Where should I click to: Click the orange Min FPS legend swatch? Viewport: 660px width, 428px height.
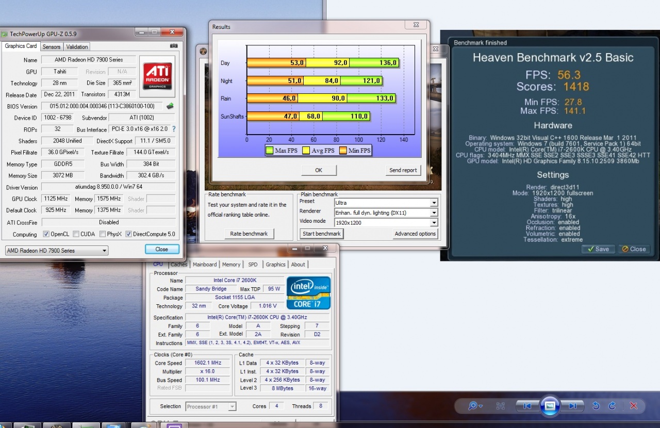pos(342,151)
